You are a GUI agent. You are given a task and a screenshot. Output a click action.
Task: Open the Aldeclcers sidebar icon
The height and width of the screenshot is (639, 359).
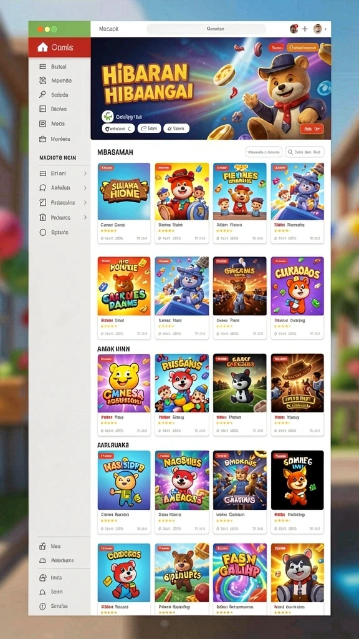point(42,560)
